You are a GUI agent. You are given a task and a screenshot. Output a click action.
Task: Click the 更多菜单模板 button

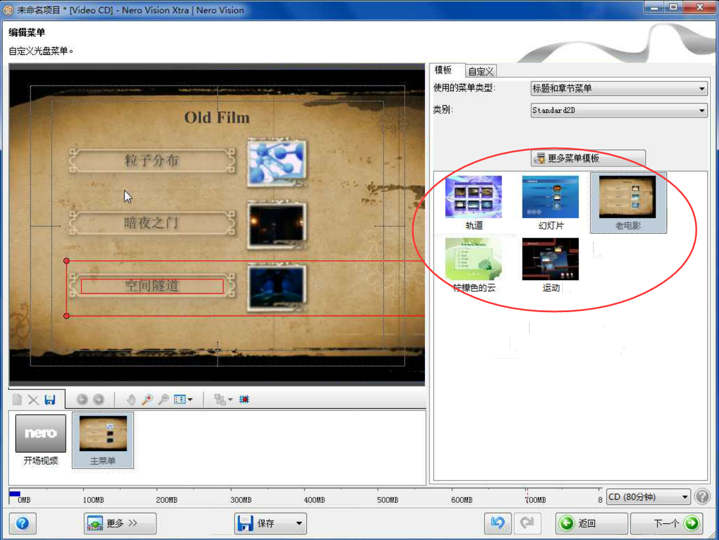(588, 158)
